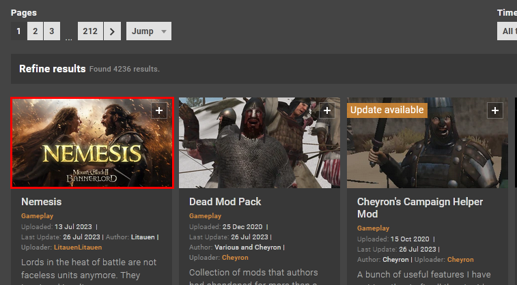517x285 pixels.
Task: Click the plus icon on the Nemesis thumbnail
Action: 159,110
